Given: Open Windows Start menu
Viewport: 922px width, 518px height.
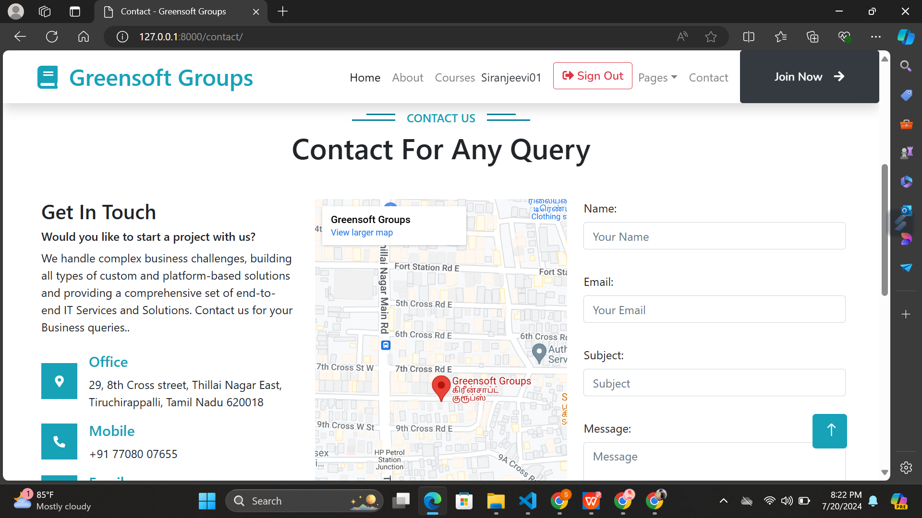Looking at the screenshot, I should [207, 501].
